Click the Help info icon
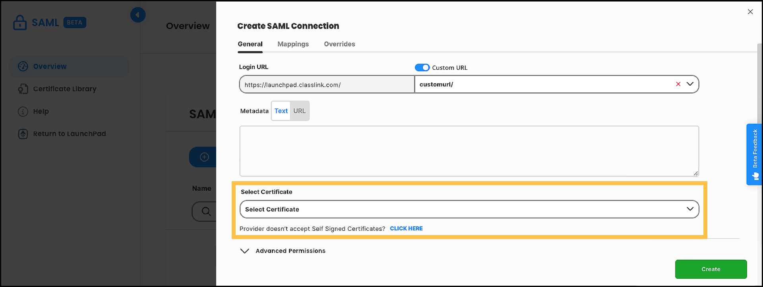The width and height of the screenshot is (763, 287). 23,111
